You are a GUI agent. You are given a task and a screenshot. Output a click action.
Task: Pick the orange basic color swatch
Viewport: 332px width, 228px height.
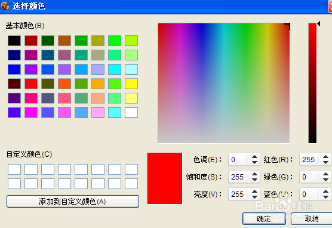(x=98, y=84)
